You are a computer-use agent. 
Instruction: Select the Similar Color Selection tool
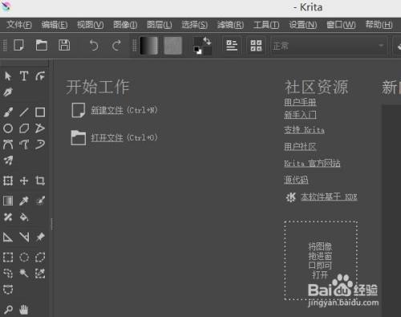pos(40,274)
